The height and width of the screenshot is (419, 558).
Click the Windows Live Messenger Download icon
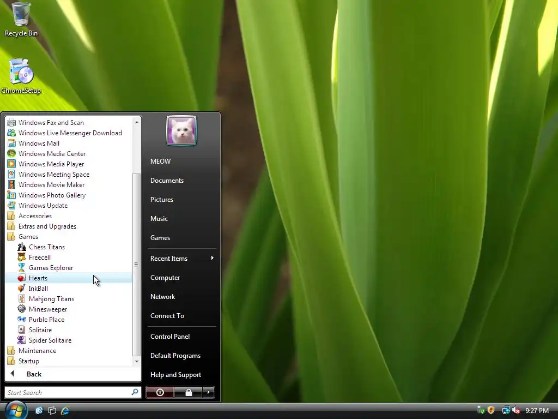pyautogui.click(x=11, y=133)
